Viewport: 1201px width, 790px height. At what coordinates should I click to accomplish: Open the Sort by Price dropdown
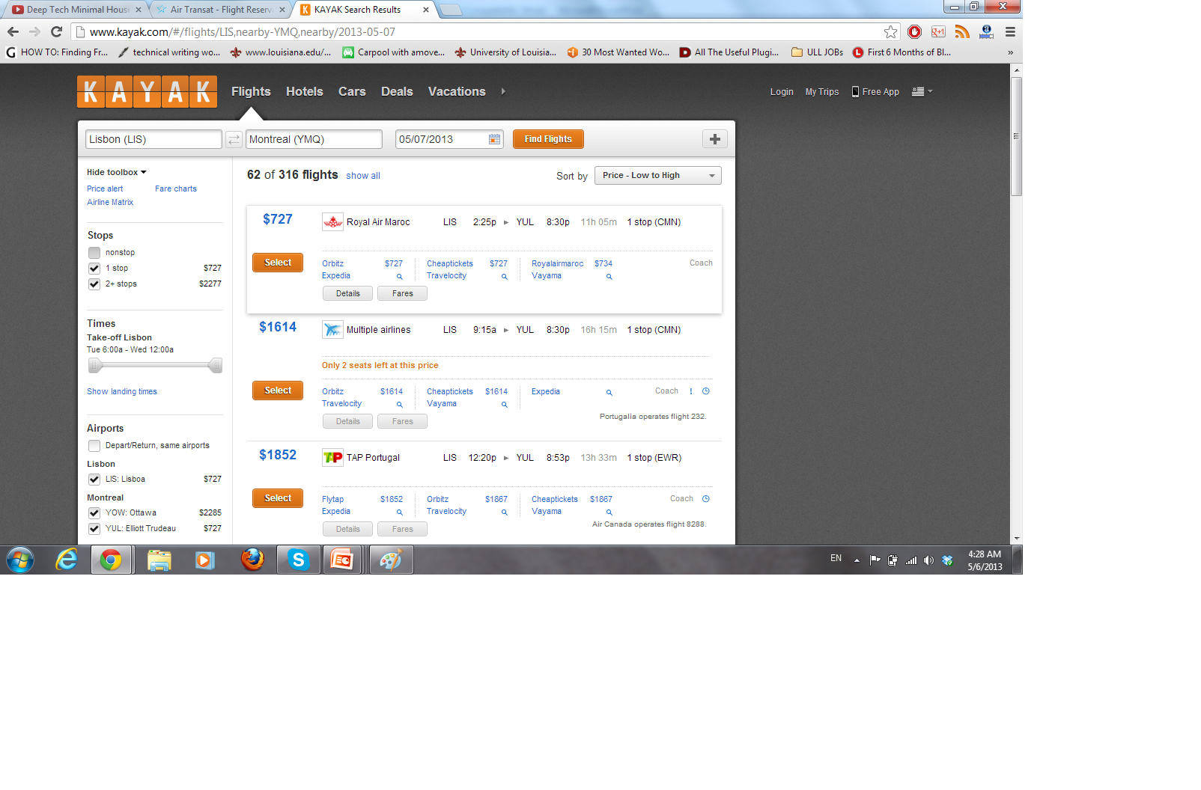(x=657, y=175)
